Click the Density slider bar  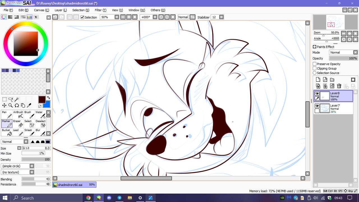coord(36,159)
